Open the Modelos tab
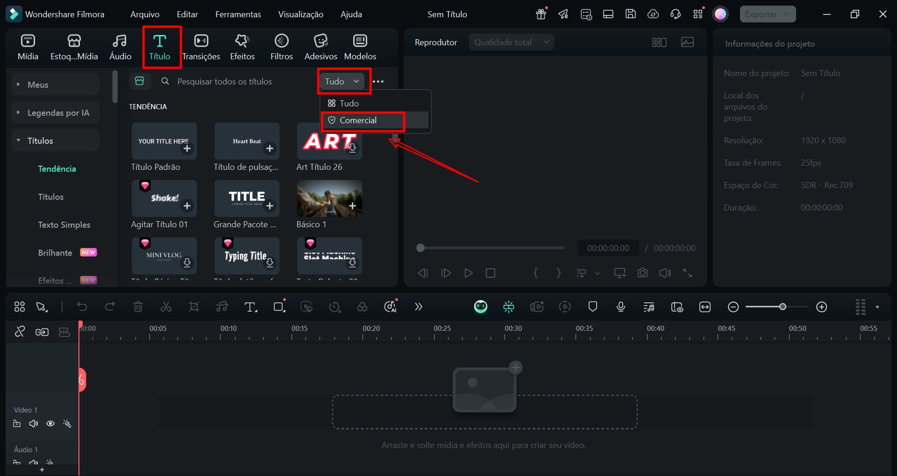This screenshot has height=476, width=897. (x=360, y=47)
